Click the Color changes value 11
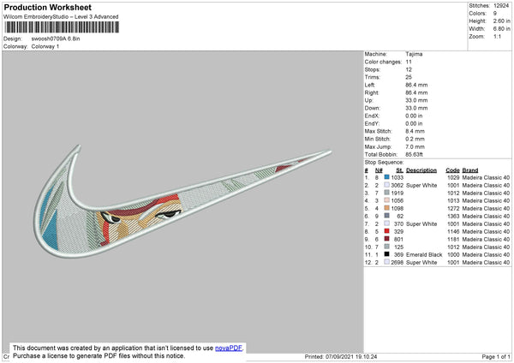514x363 pixels. tap(409, 62)
